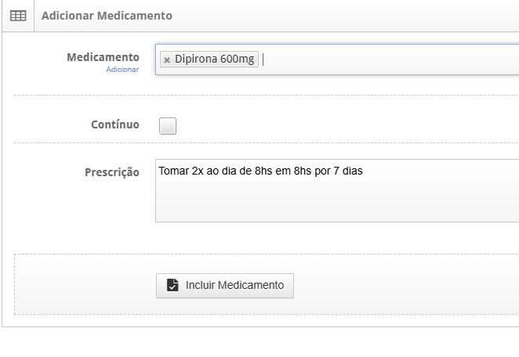The width and height of the screenshot is (519, 357).
Task: Place the cursor after the word dias in the prescription
Action: point(364,171)
